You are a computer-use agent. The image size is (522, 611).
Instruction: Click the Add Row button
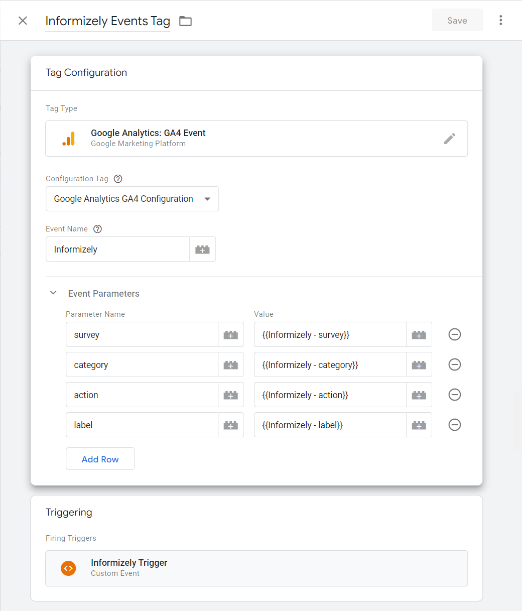click(100, 459)
